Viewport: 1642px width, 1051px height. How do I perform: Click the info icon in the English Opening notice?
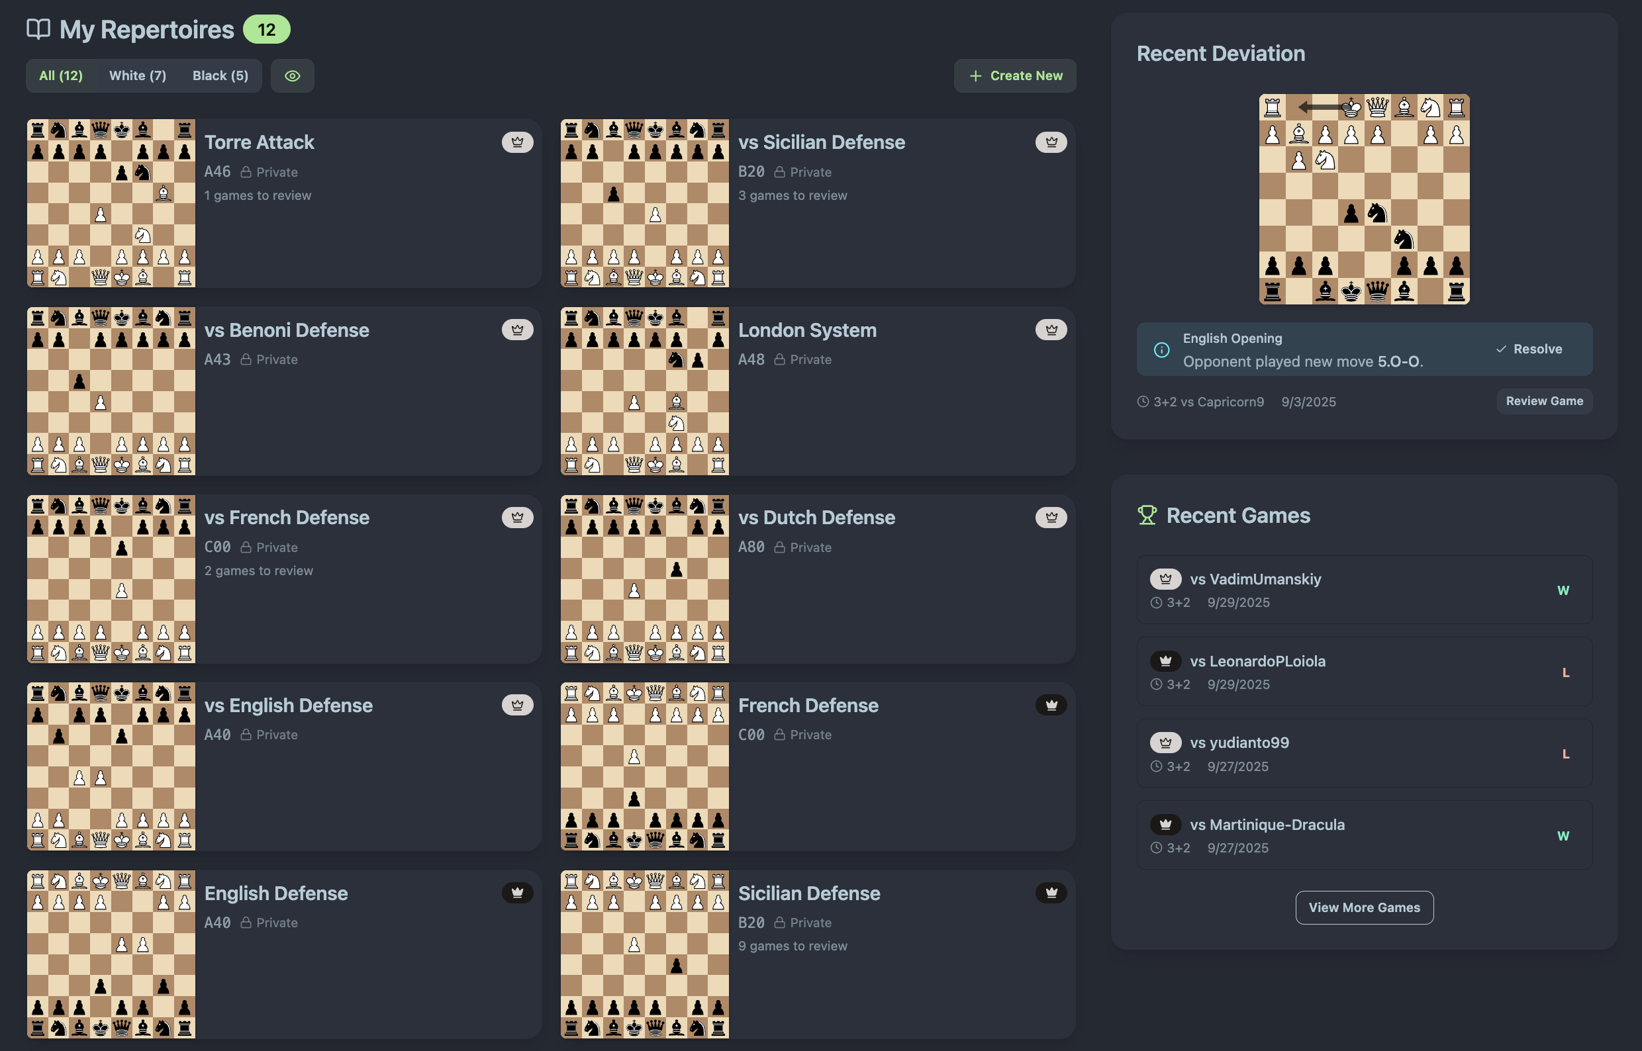(x=1161, y=349)
